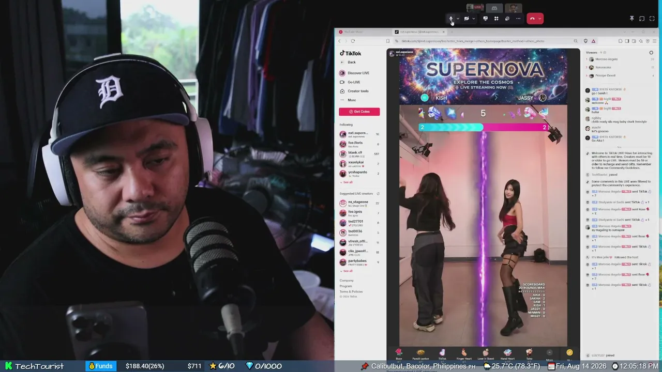Viewport: 662px width, 372px height.
Task: Open nxt.supernova in Following list
Action: 359,134
